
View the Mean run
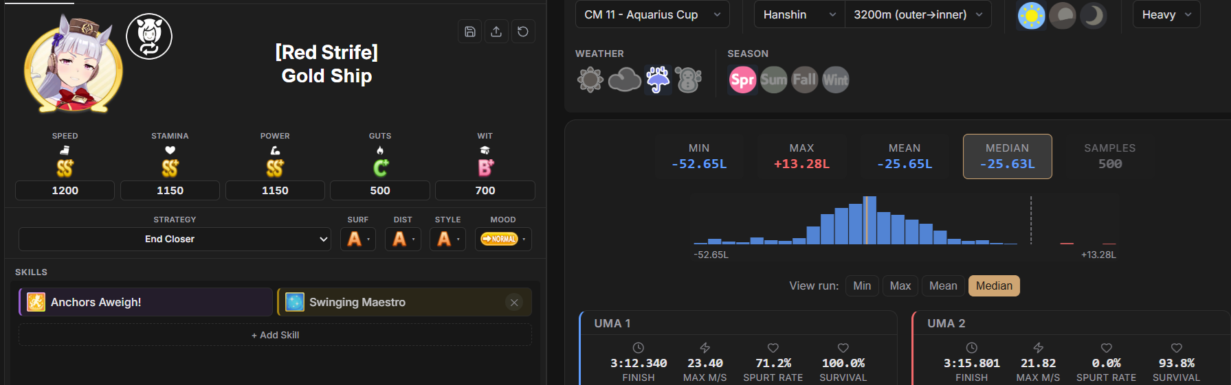(x=943, y=286)
